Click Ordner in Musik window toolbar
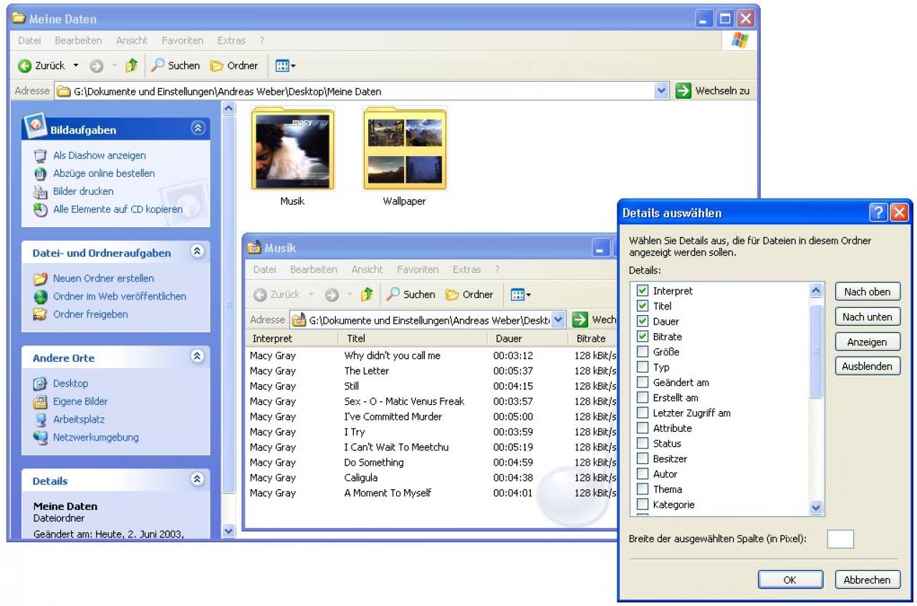 coord(469,294)
